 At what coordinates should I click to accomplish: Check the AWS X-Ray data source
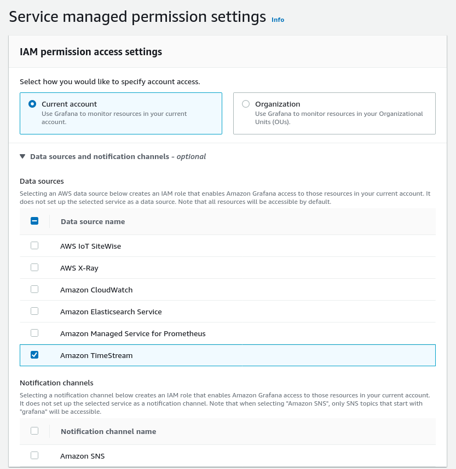pyautogui.click(x=34, y=268)
